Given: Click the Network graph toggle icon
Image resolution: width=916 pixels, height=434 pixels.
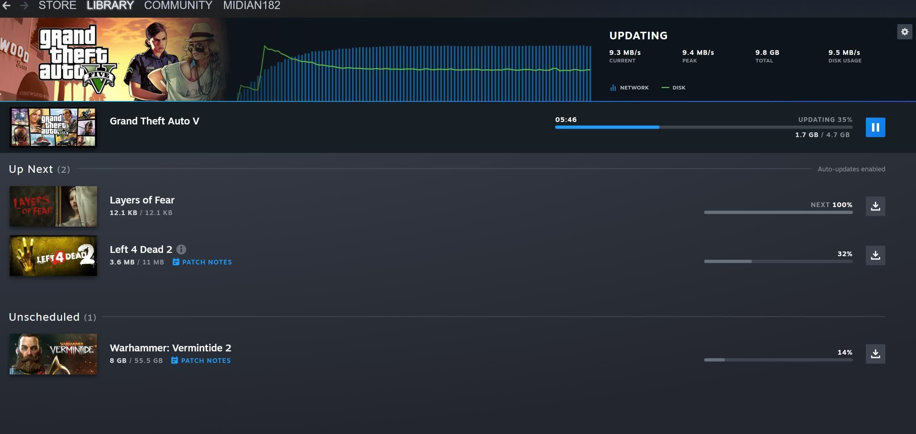Looking at the screenshot, I should pyautogui.click(x=613, y=87).
